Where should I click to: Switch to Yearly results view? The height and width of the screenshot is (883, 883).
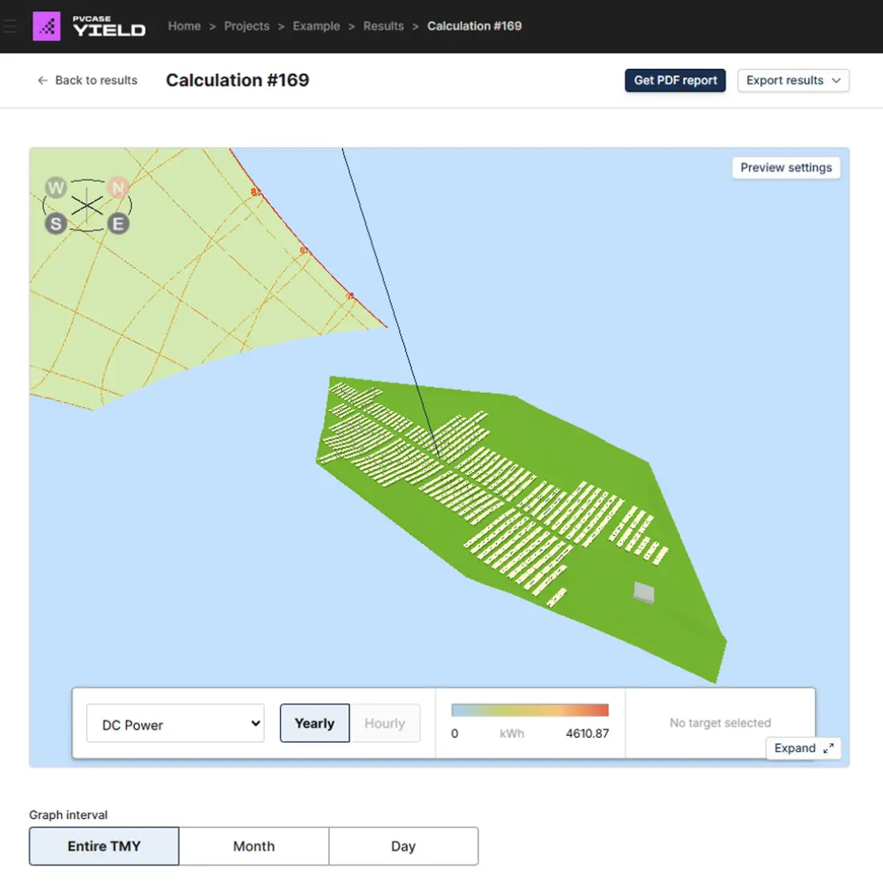pyautogui.click(x=314, y=722)
